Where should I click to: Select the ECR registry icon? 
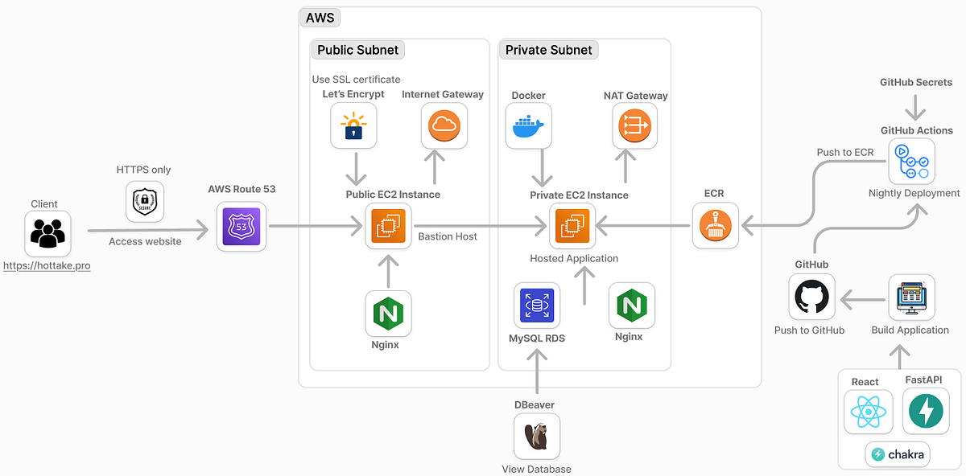pos(715,226)
